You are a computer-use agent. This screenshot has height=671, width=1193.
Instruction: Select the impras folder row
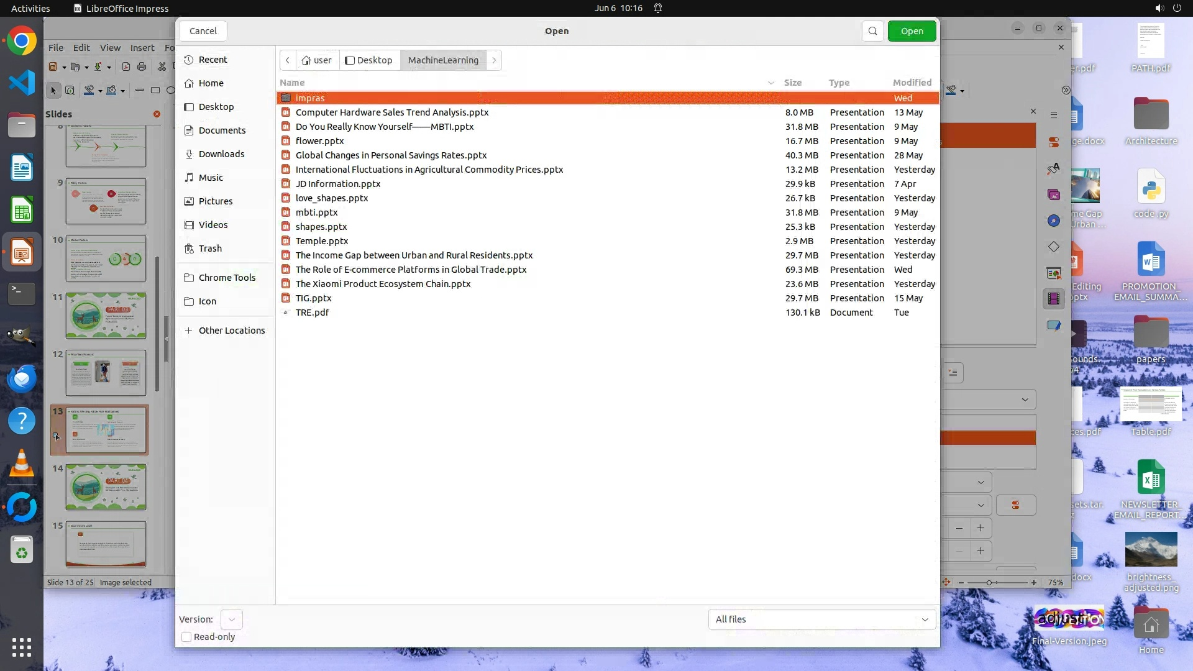[x=310, y=98]
